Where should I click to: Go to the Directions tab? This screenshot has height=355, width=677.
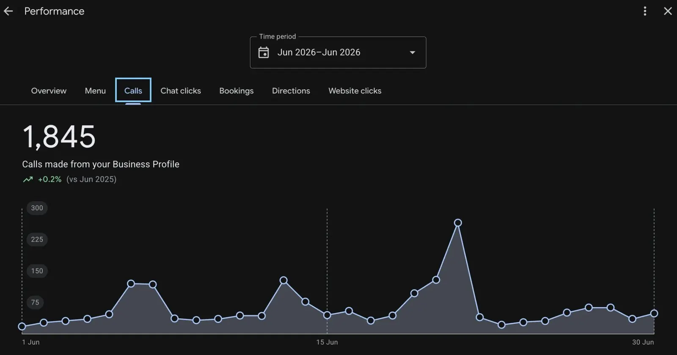tap(291, 91)
